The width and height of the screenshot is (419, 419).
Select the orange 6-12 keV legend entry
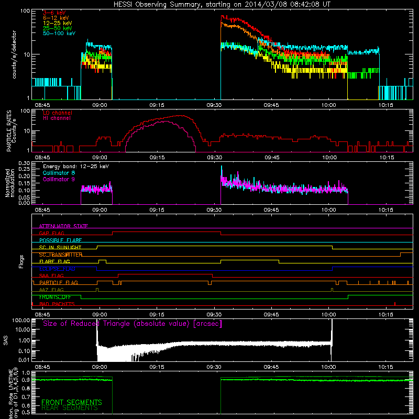point(56,18)
